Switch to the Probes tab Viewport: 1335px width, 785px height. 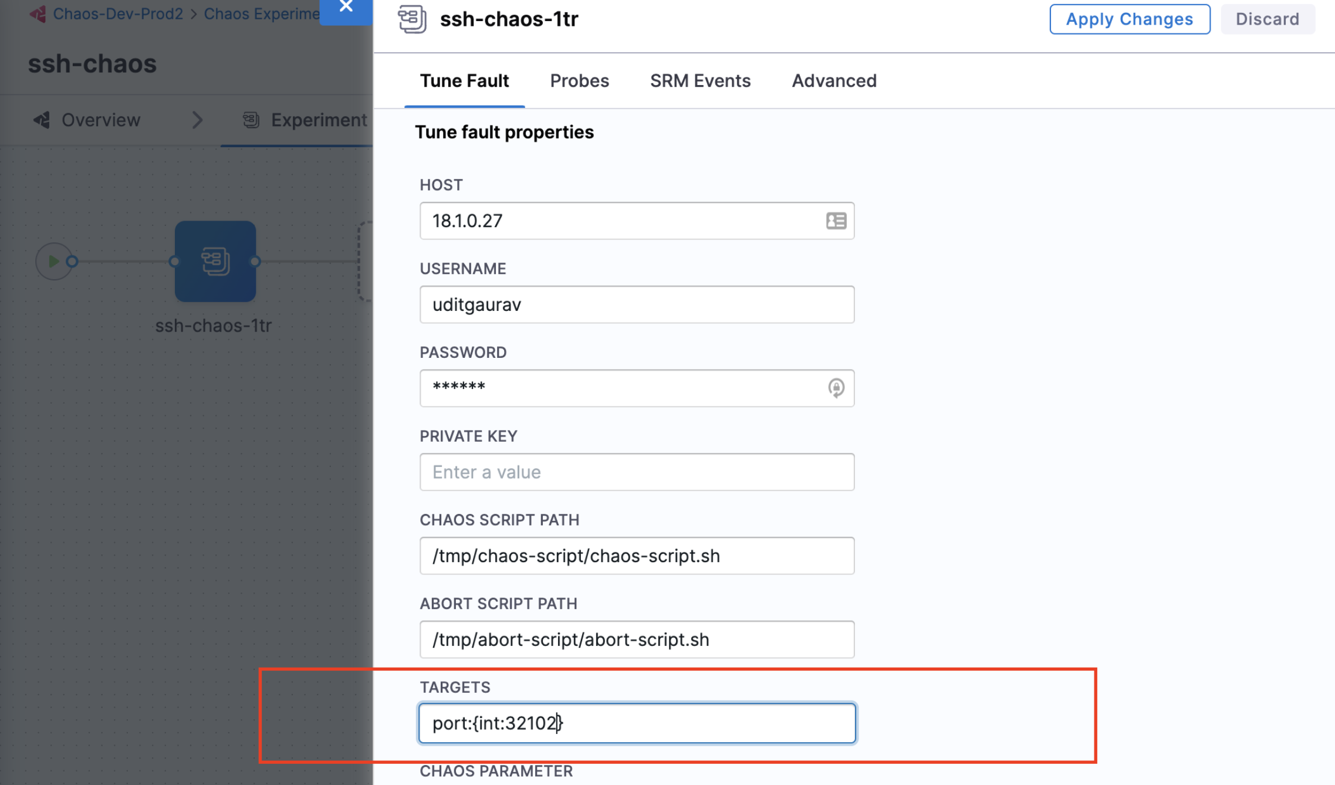(579, 81)
